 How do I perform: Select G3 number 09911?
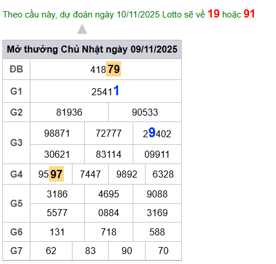(157, 154)
